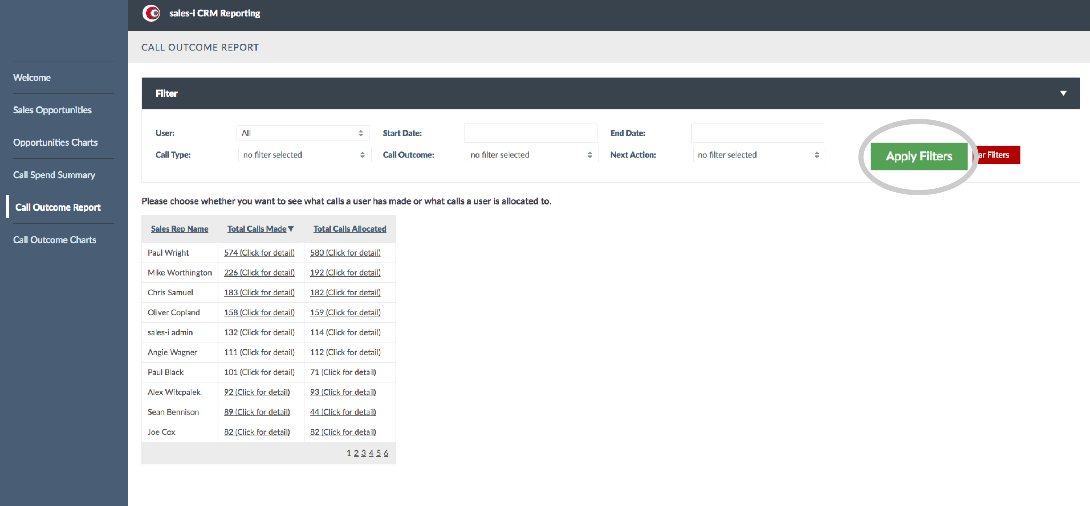Viewport: 1090px width, 506px height.
Task: Open Paul Black's 101 calls made detail
Action: pos(259,372)
